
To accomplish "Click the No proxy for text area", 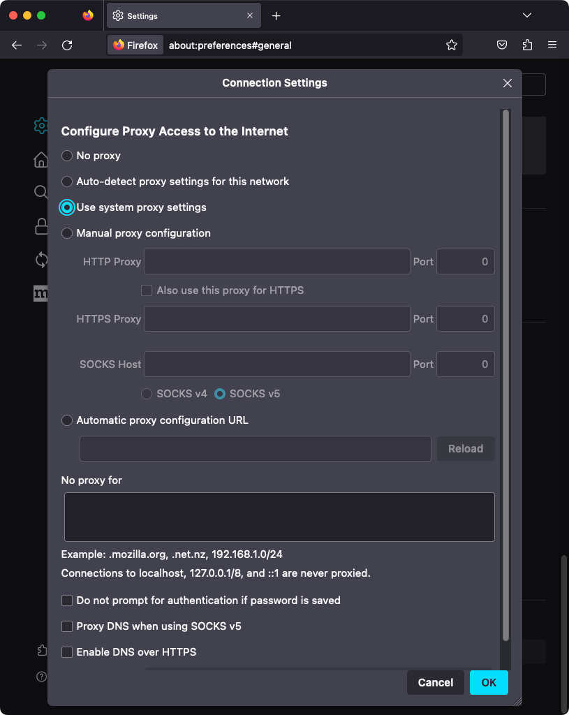I will pos(279,517).
